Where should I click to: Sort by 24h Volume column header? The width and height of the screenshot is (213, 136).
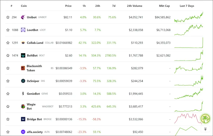tap(135, 6)
